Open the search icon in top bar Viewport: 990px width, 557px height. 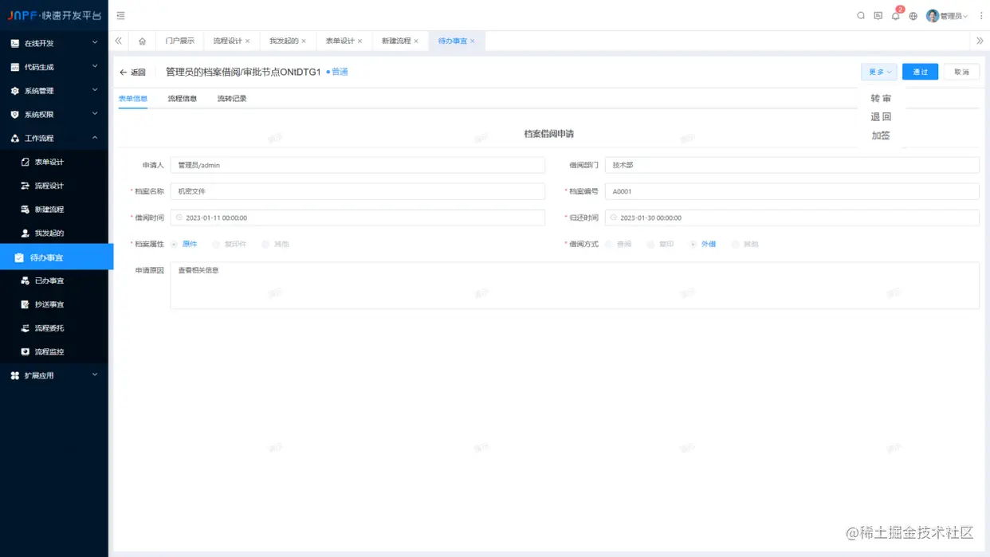861,16
